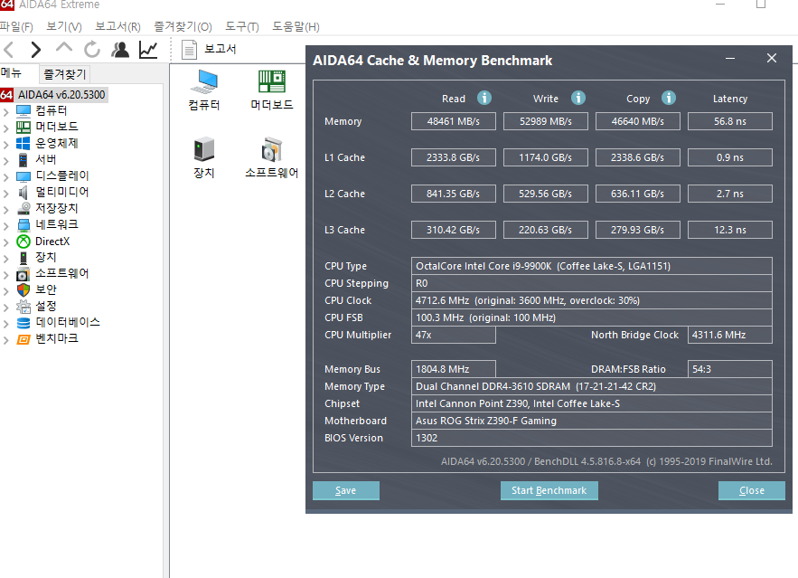The height and width of the screenshot is (578, 798).
Task: Select the 설정 gear icon in the tree
Action: 23,306
